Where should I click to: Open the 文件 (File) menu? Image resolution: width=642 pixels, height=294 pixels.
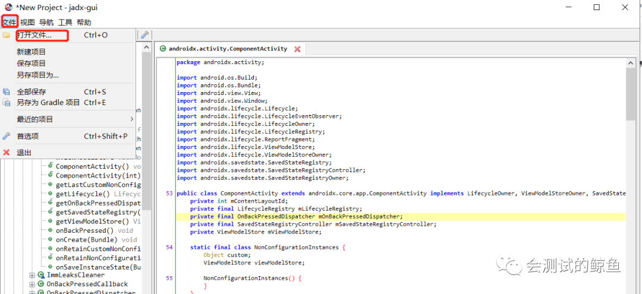pos(10,22)
